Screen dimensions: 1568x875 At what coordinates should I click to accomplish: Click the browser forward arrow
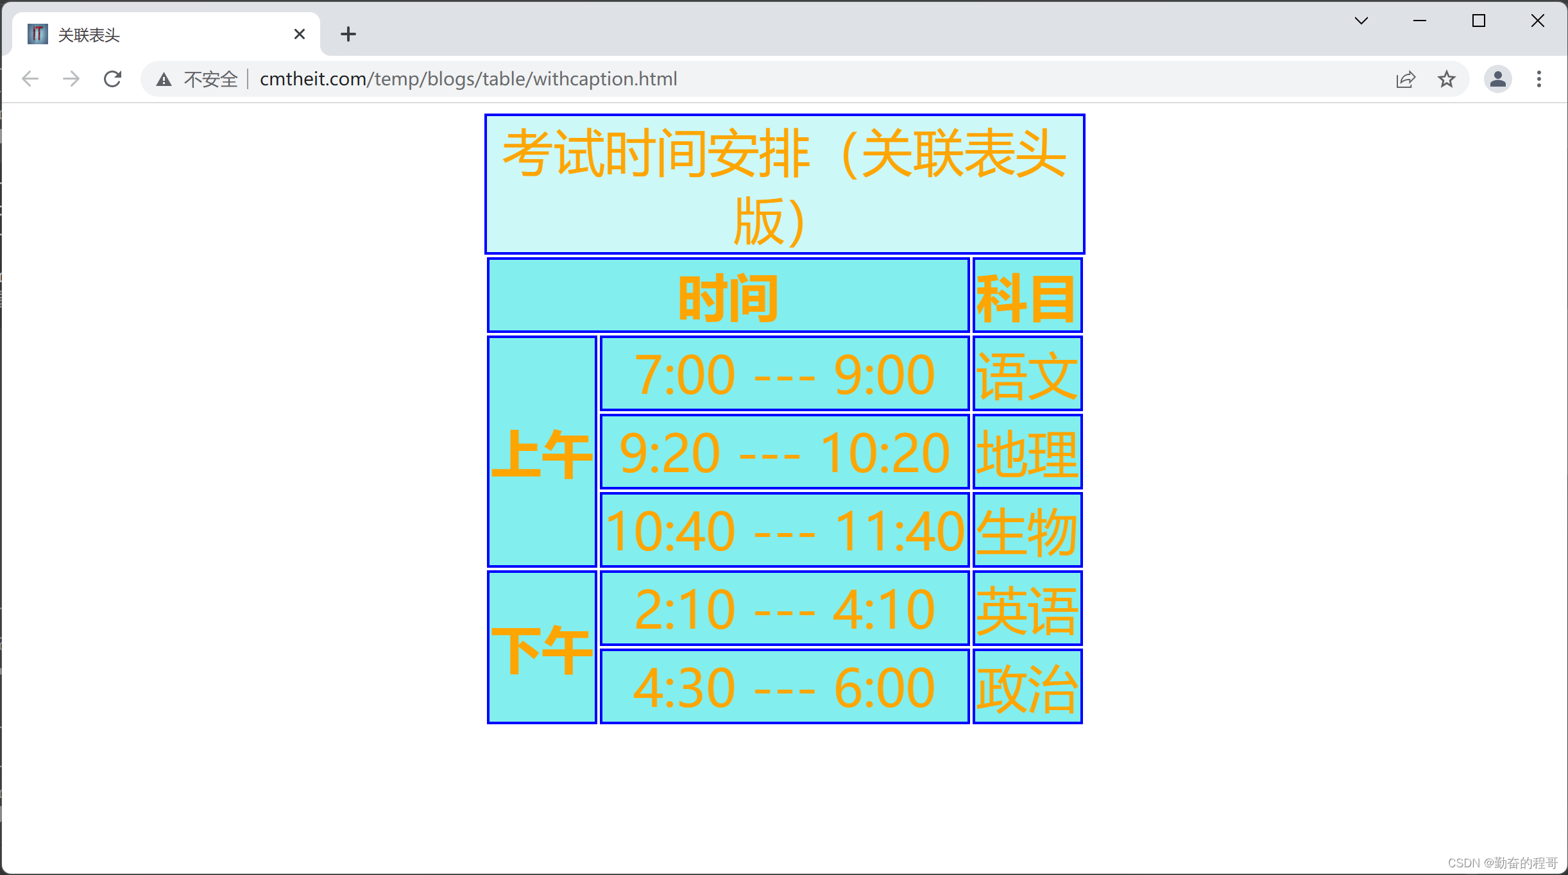pos(71,79)
